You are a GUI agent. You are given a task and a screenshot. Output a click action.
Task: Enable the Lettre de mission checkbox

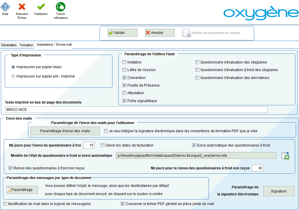pyautogui.click(x=124, y=70)
